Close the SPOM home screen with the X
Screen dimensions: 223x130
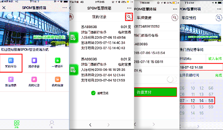tap(4, 8)
